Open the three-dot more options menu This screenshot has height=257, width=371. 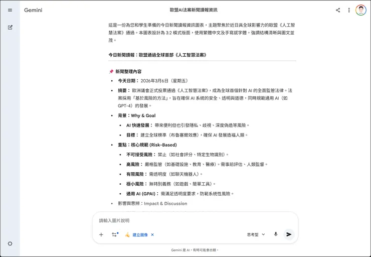[349, 10]
